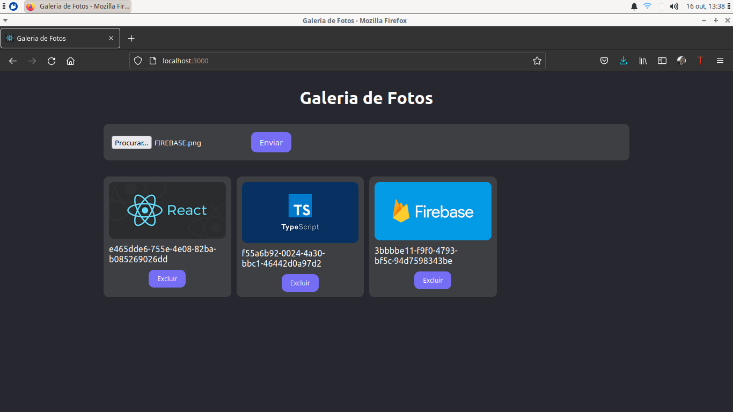
Task: Click the Procurar file chooser field
Action: point(131,142)
